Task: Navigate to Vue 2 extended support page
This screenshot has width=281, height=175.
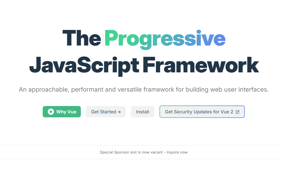Action: click(x=202, y=112)
